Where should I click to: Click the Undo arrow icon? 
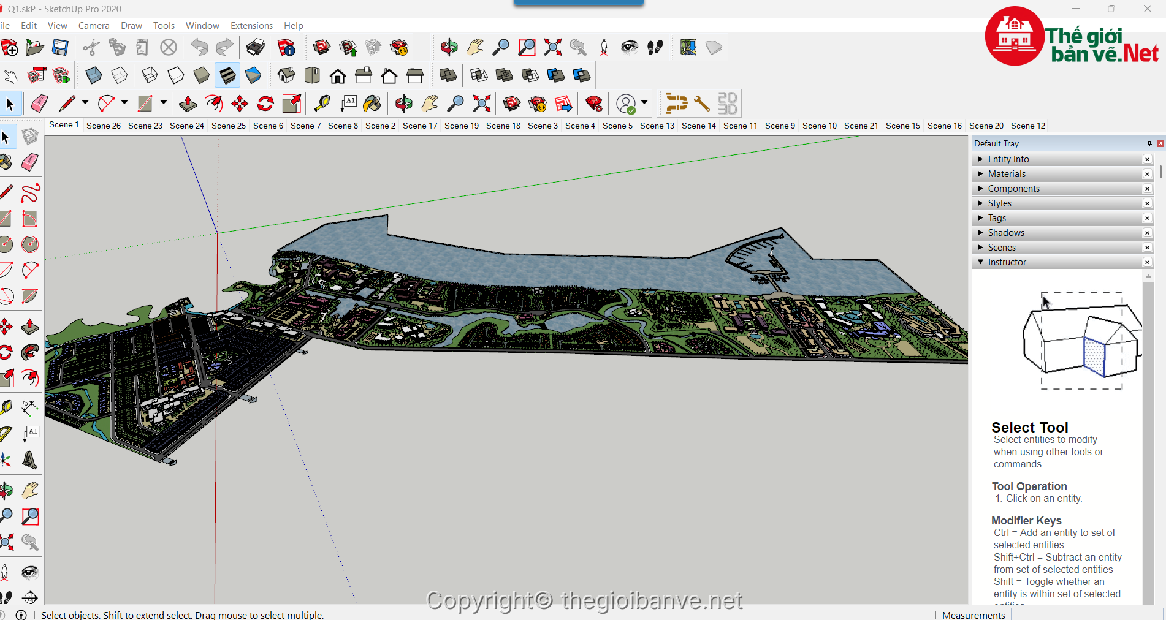[199, 48]
